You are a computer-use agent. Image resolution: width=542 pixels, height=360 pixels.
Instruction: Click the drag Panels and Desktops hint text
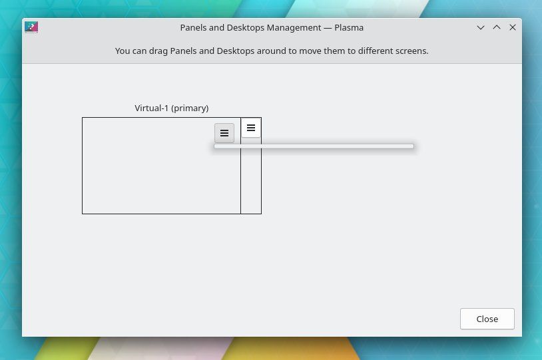tap(272, 51)
